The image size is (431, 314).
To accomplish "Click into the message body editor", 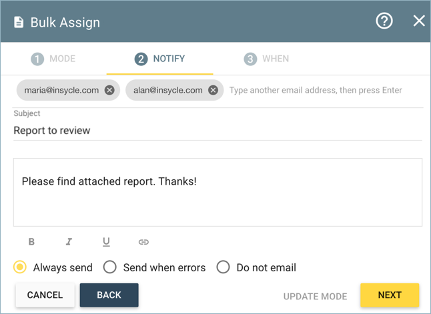I will [218, 192].
